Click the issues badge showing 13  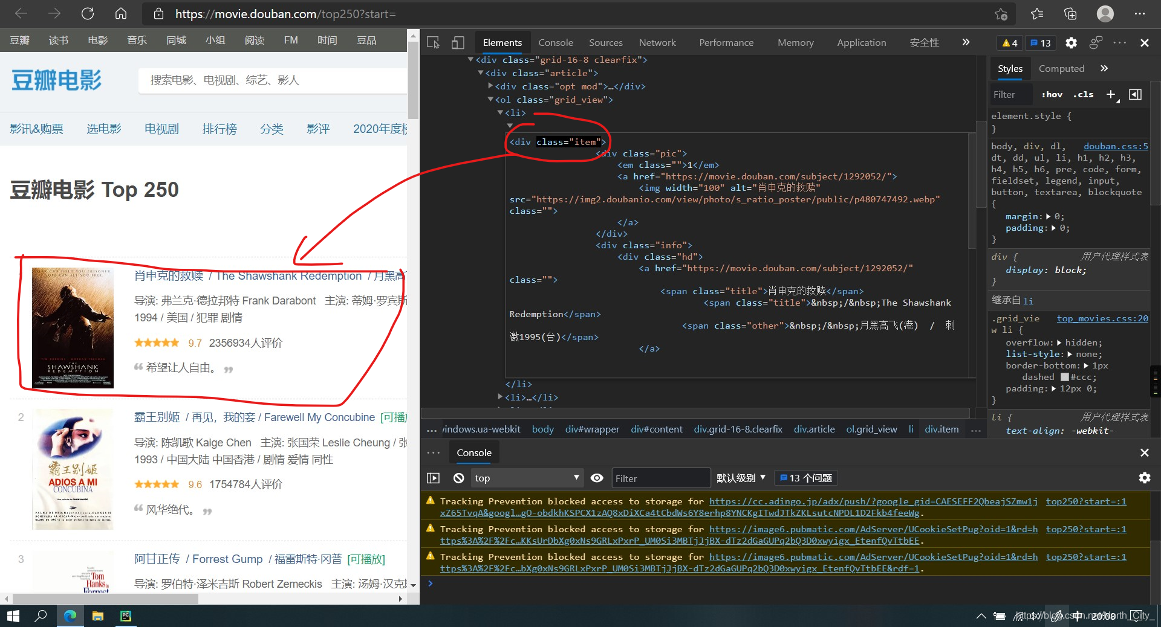pyautogui.click(x=1041, y=43)
